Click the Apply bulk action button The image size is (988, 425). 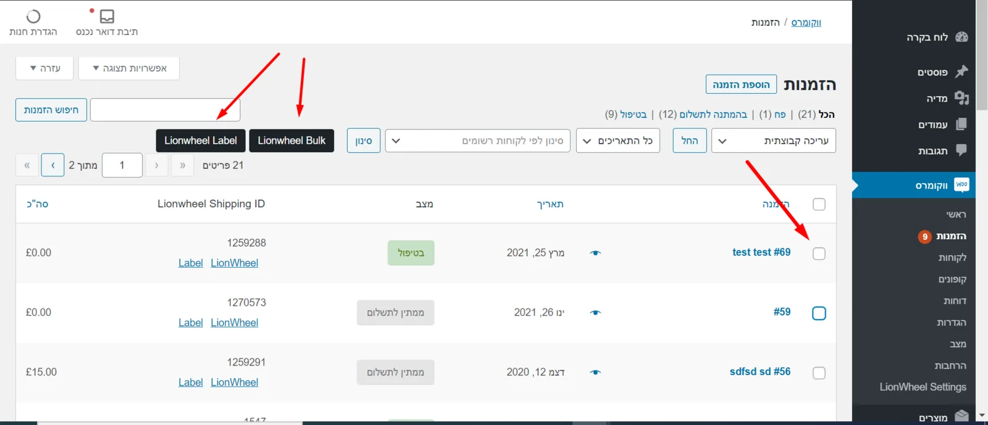690,141
